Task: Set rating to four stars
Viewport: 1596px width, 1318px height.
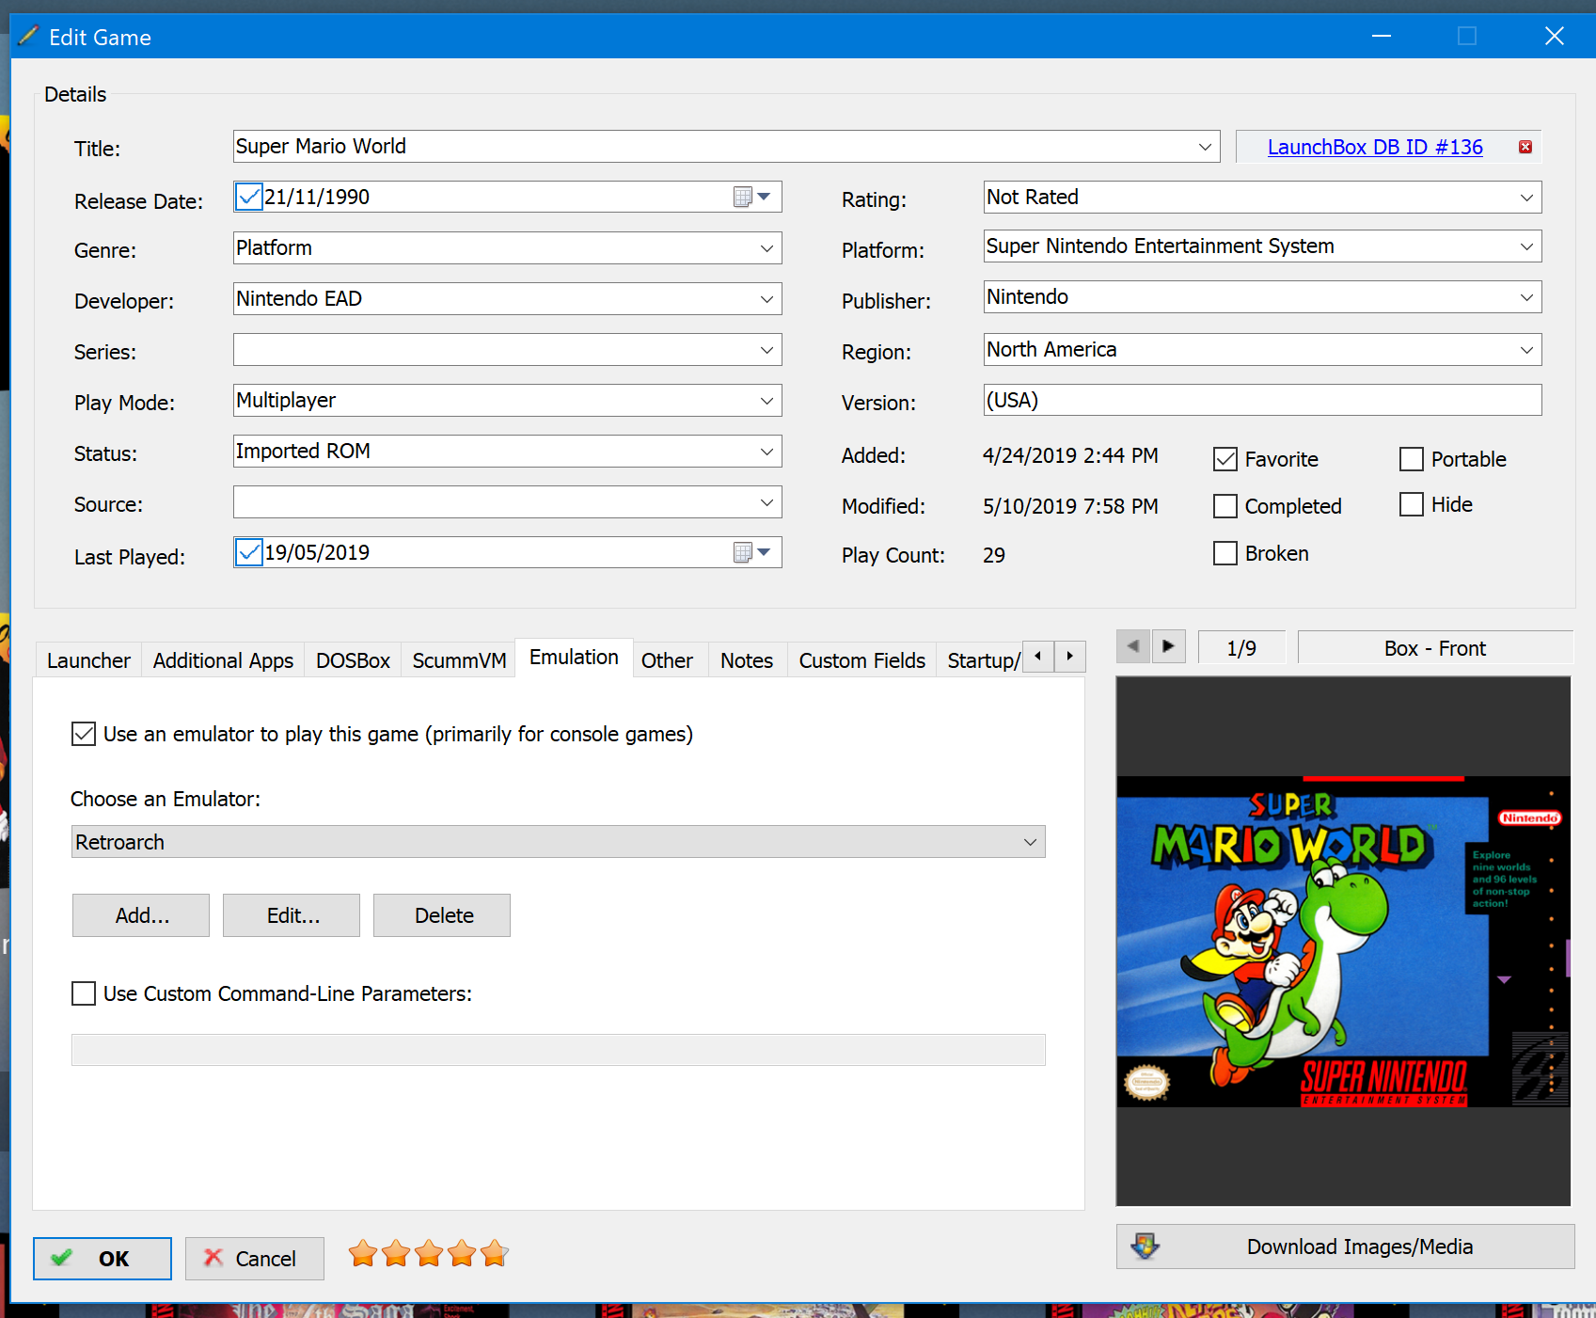Action: (462, 1253)
